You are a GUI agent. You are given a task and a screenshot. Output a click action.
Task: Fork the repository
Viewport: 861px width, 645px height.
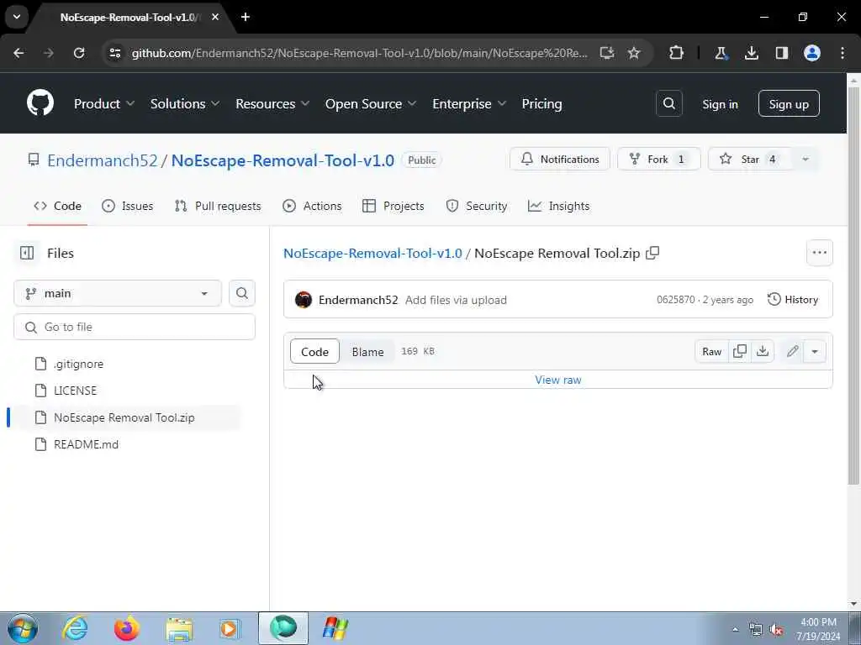(x=659, y=159)
